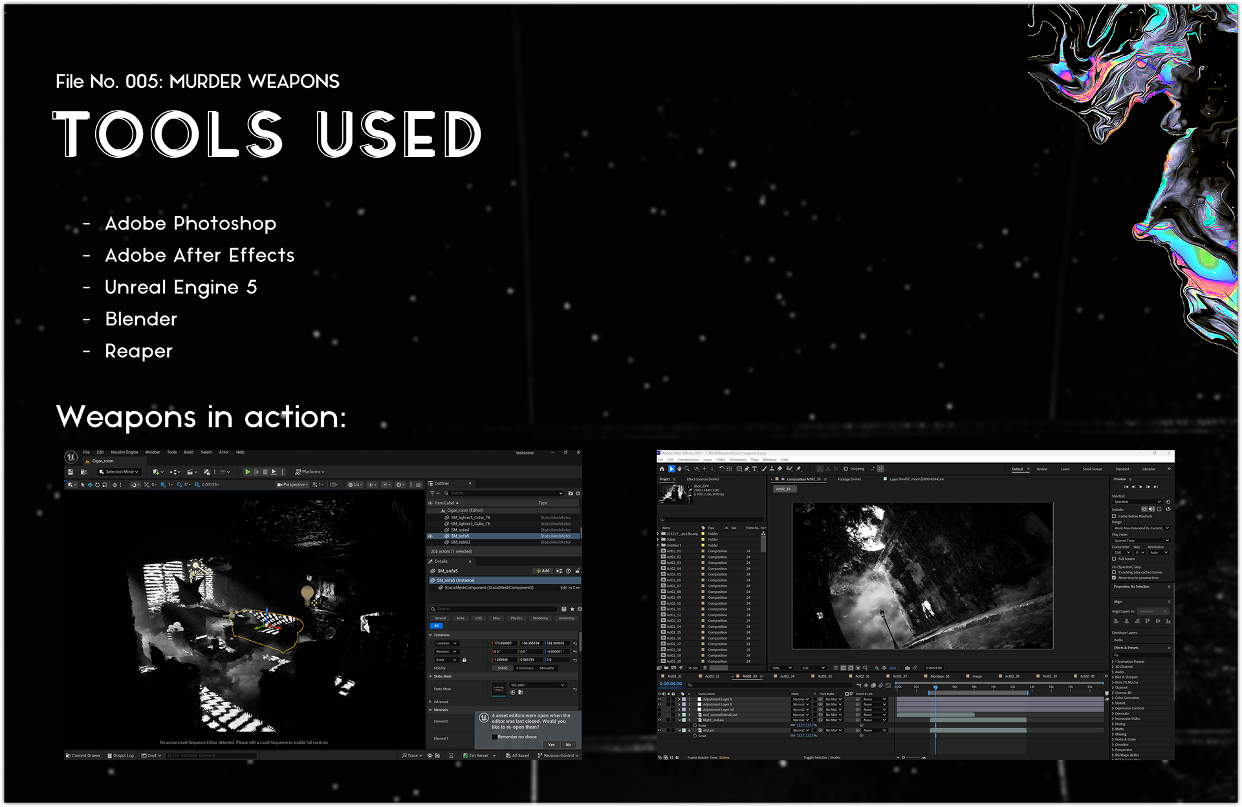Switch to the Act02_34 timeline tab
The height and width of the screenshot is (807, 1242).
(787, 676)
